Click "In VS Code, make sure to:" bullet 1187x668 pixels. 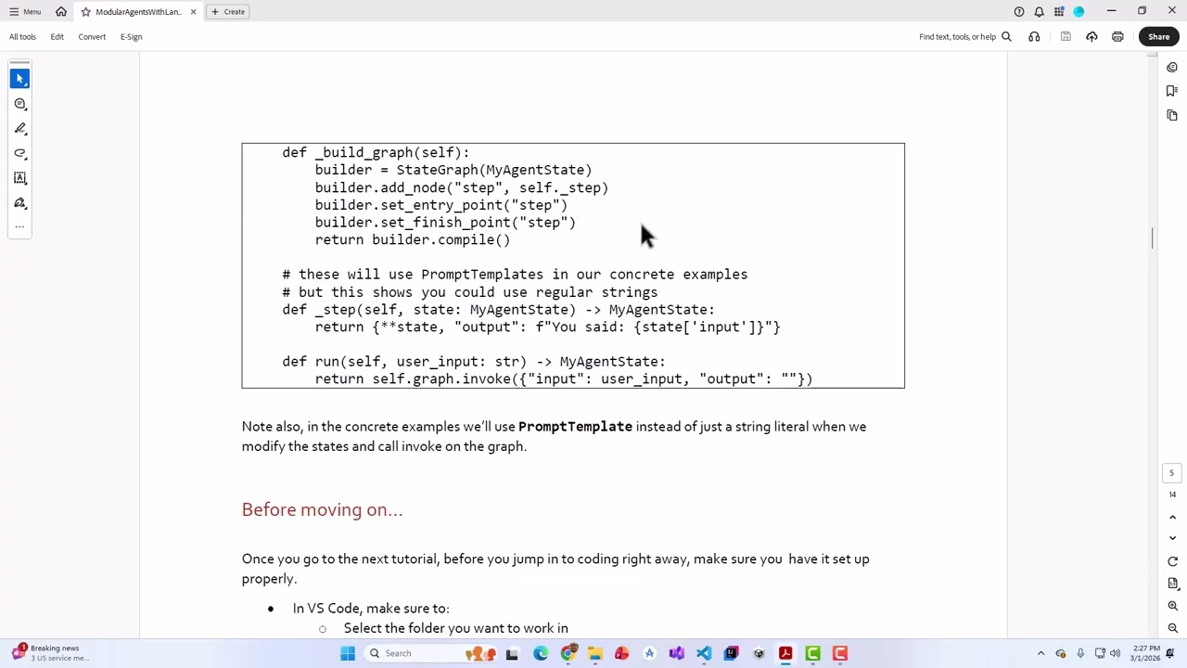(x=371, y=609)
